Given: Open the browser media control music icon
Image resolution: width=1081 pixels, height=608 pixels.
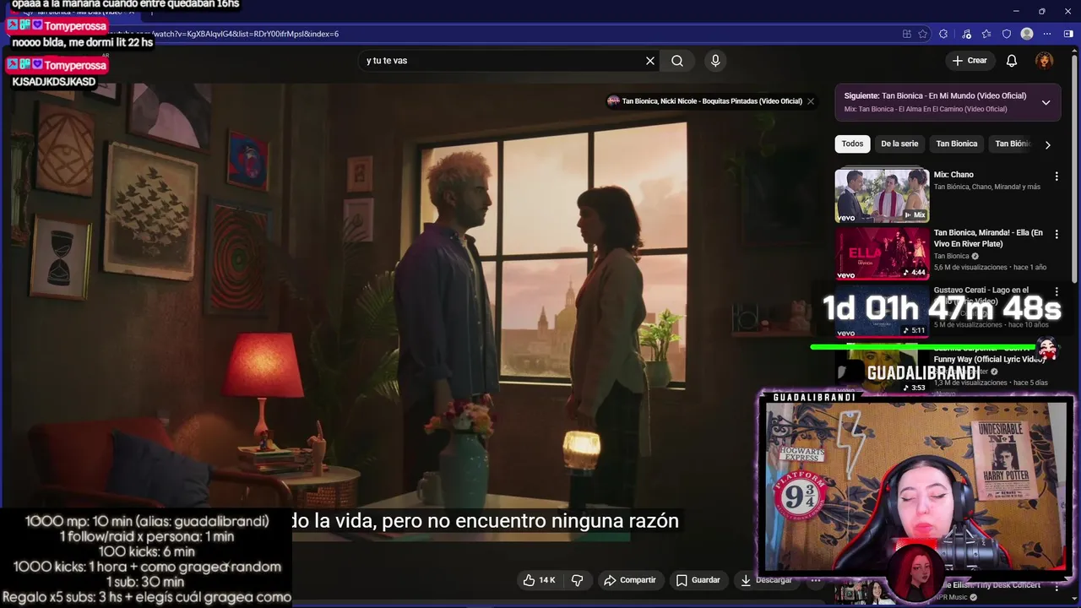Looking at the screenshot, I should tap(966, 34).
